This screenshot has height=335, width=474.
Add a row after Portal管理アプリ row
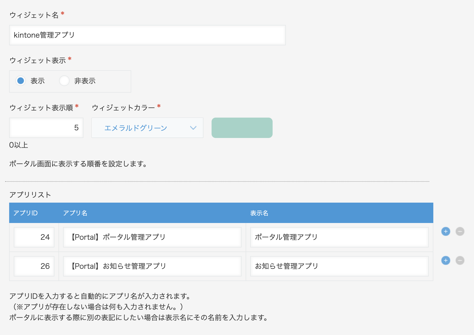[446, 231]
